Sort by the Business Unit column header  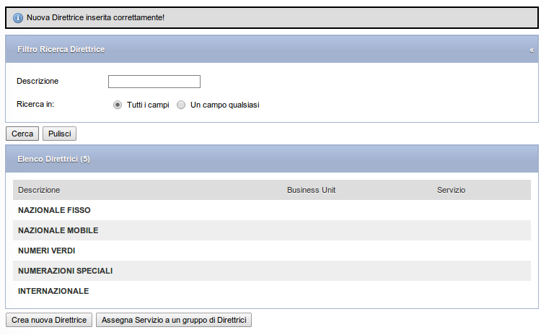[312, 190]
